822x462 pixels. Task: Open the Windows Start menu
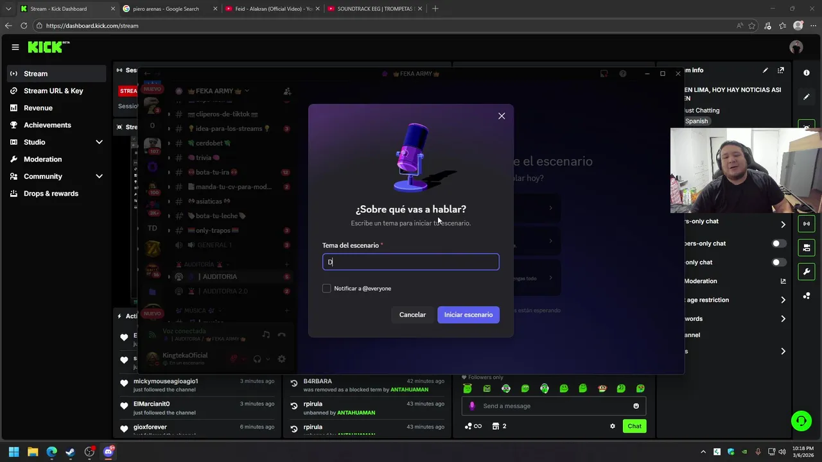pyautogui.click(x=13, y=452)
